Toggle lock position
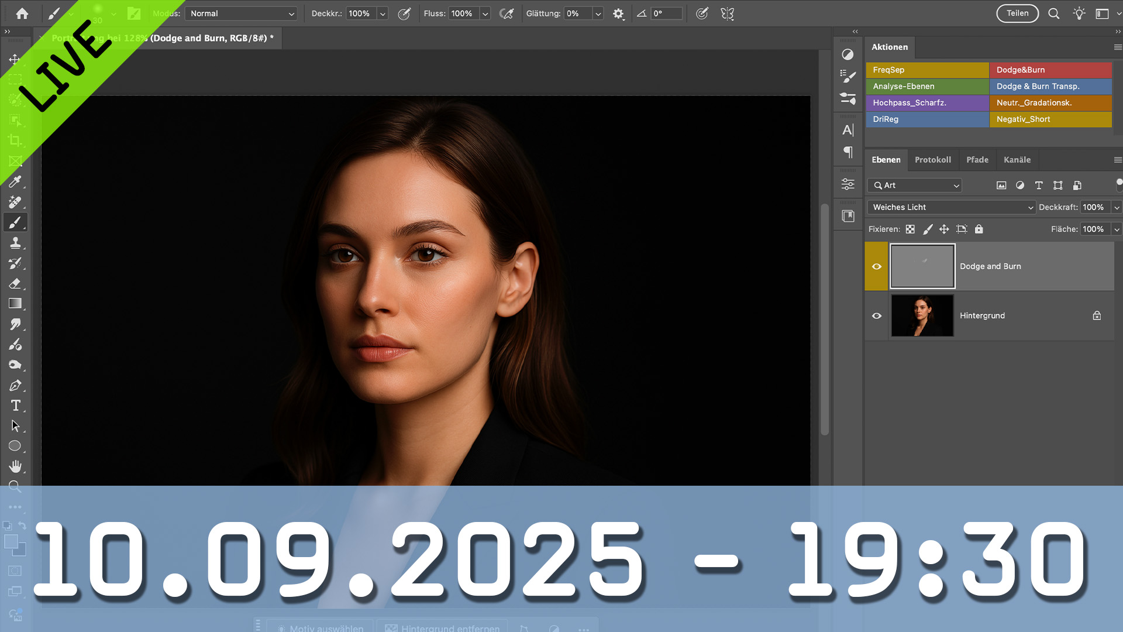This screenshot has height=632, width=1123. coord(944,229)
